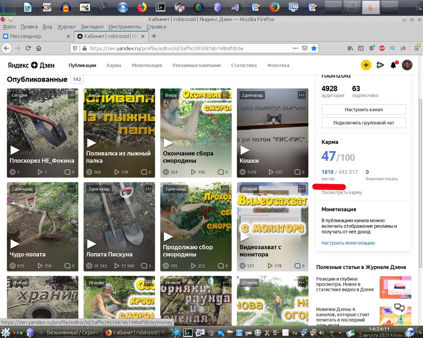Open the Видеозахват с монитора video

click(272, 227)
